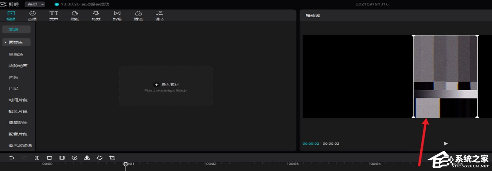Open the 滤镜 (Filters) tab

(138, 16)
